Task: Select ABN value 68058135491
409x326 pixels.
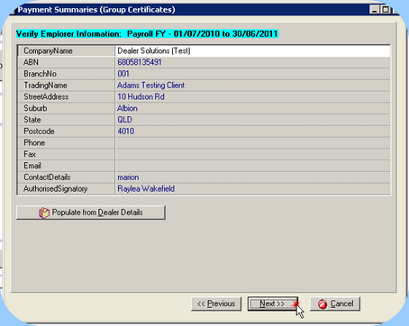Action: 252,62
